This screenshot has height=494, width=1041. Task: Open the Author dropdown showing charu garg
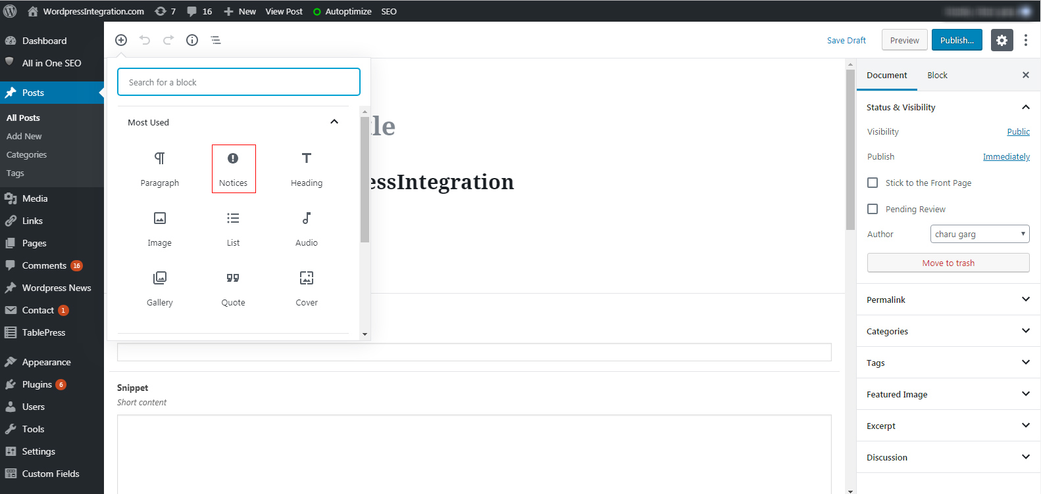click(980, 234)
